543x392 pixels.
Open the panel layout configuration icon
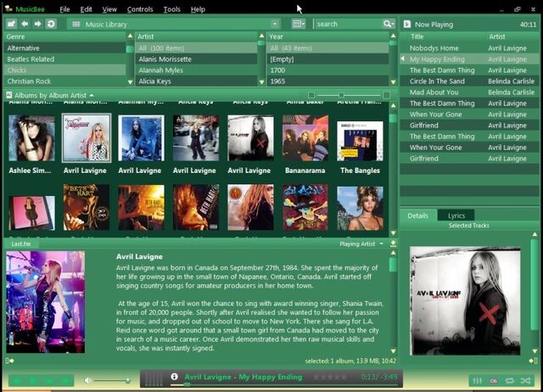tap(299, 24)
